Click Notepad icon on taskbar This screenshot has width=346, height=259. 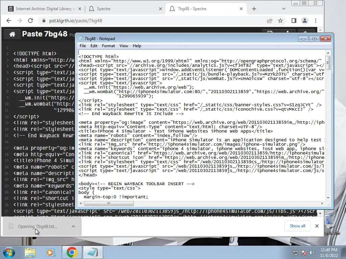93,252
